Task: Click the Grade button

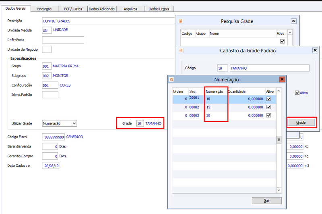Action: [301, 123]
